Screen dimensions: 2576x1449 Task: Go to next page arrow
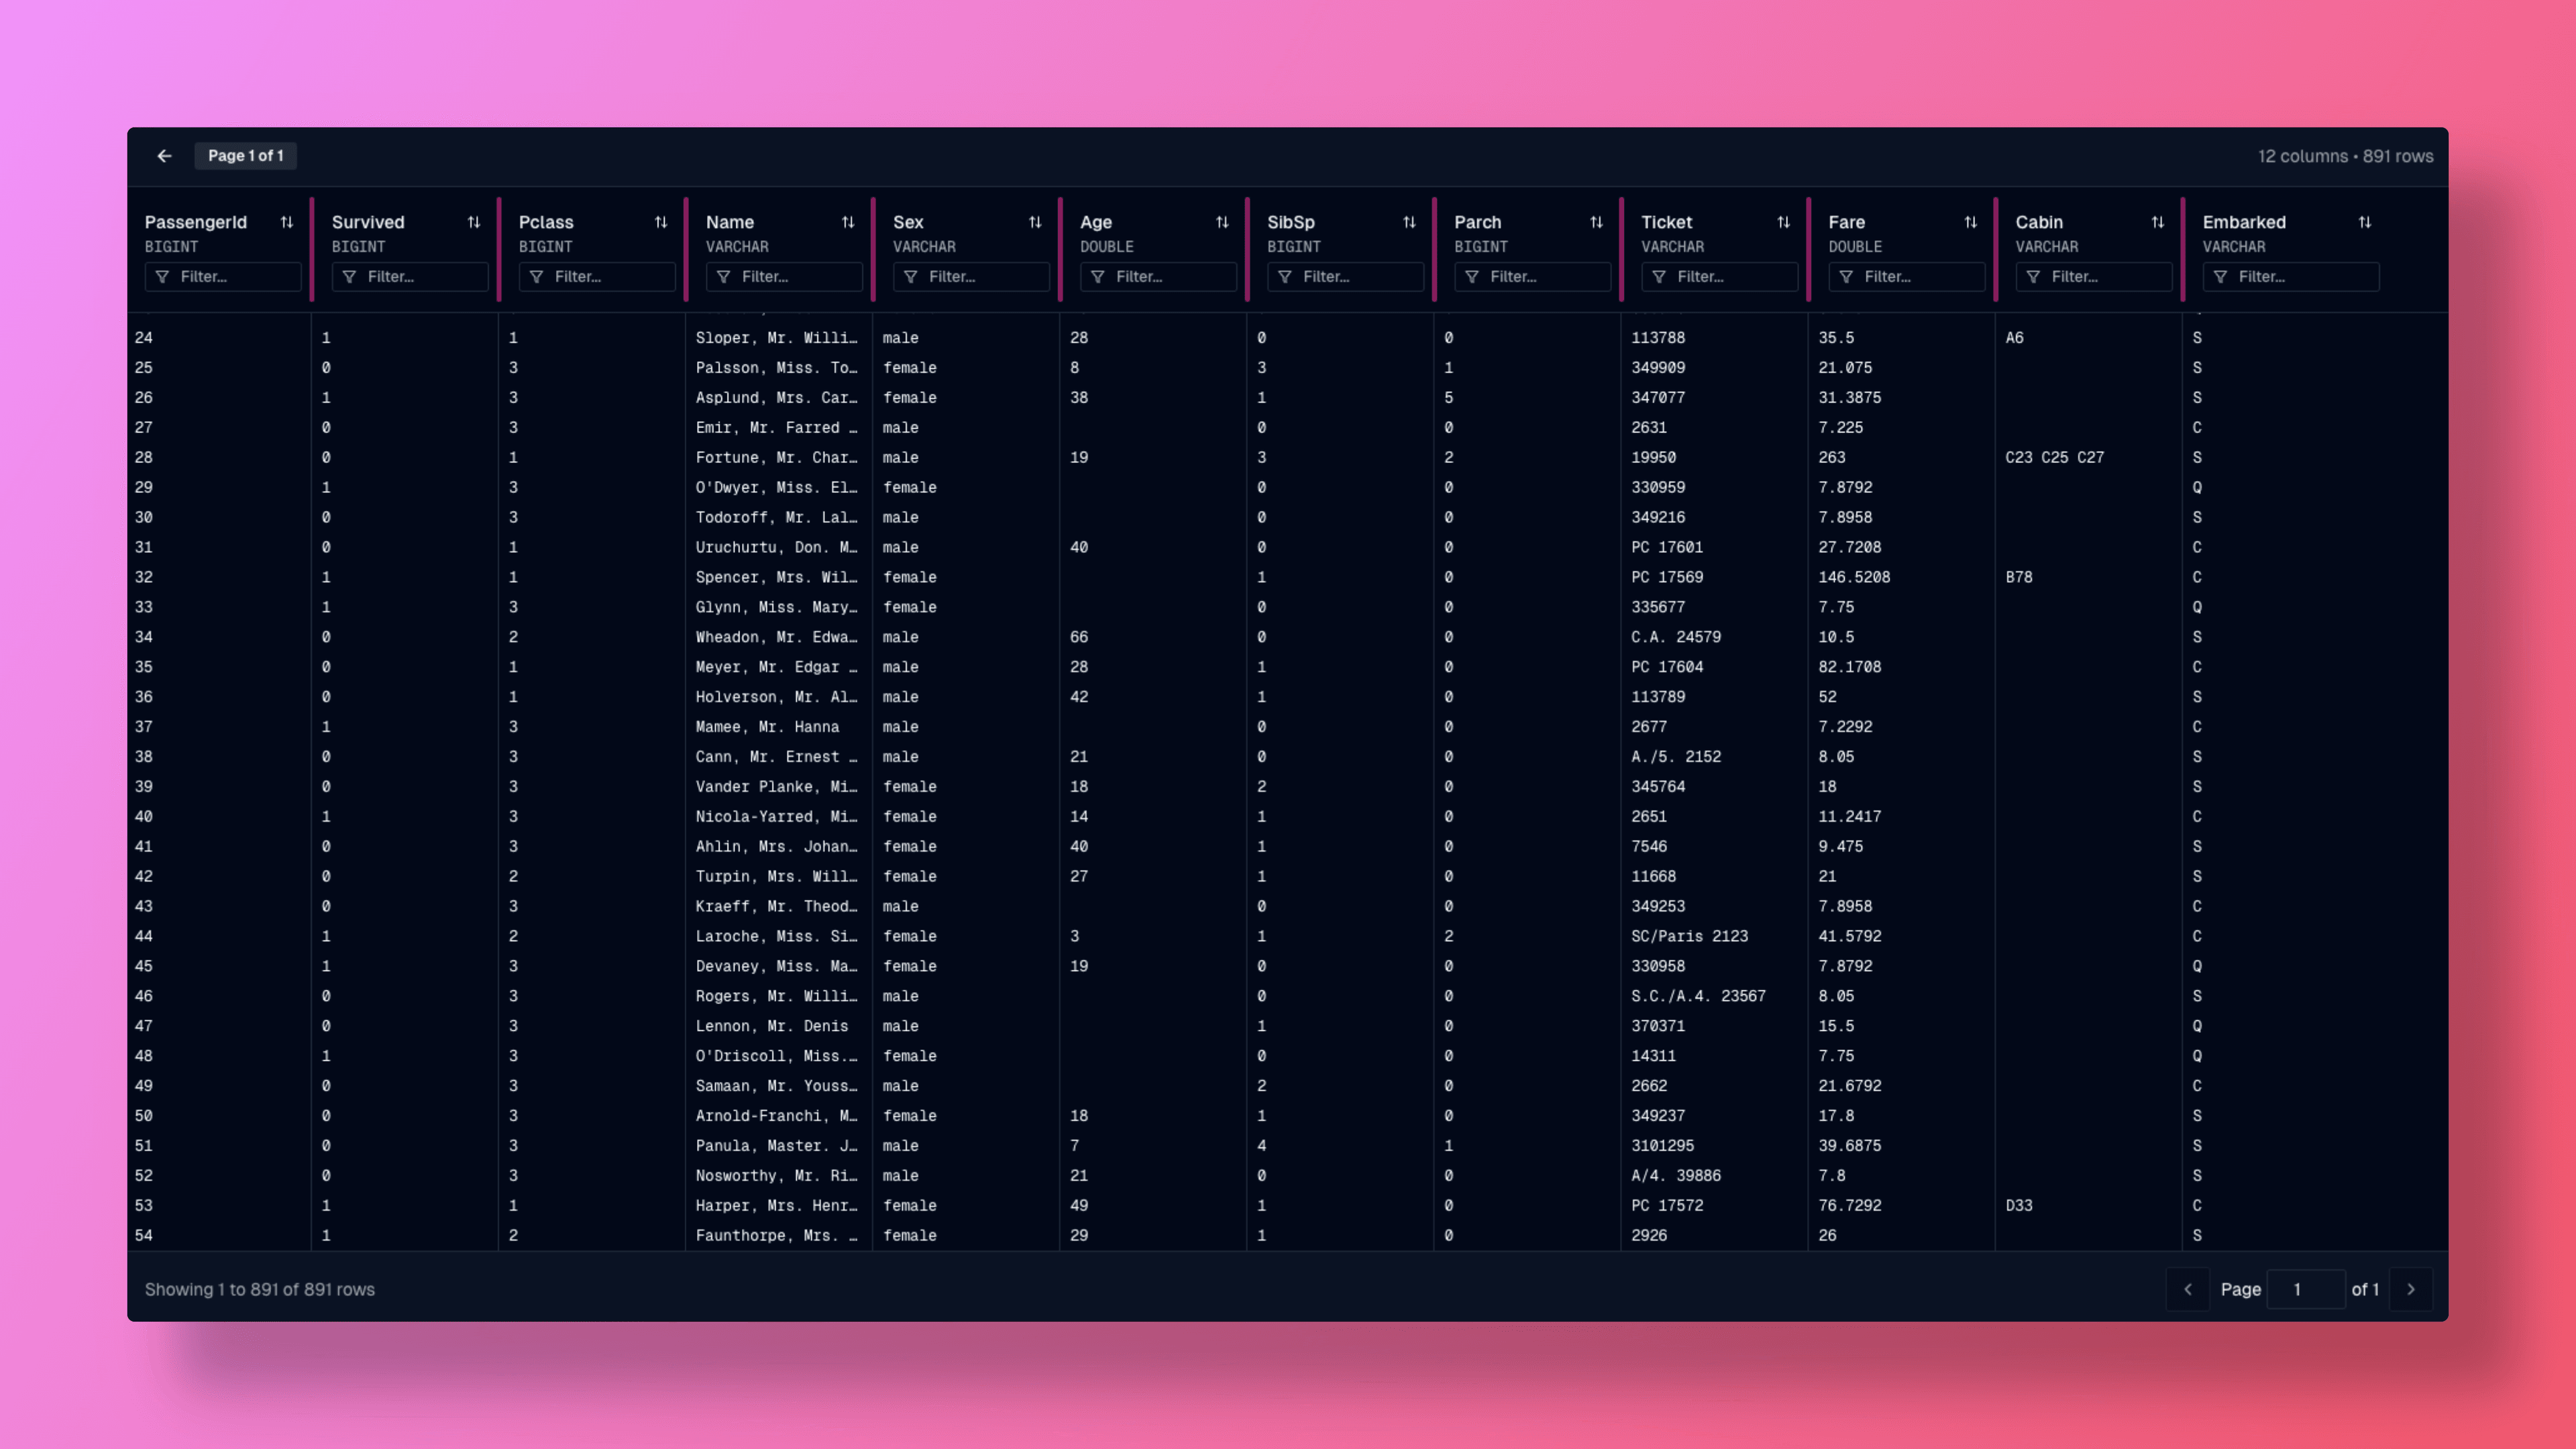(x=2411, y=1289)
